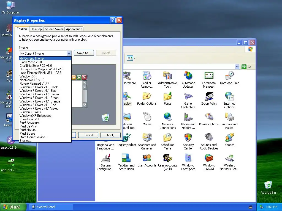
Task: Open the Fonts folder icon
Action: (167, 99)
